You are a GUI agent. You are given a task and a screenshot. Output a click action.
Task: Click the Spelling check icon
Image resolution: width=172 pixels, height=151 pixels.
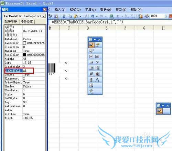[50, 16]
